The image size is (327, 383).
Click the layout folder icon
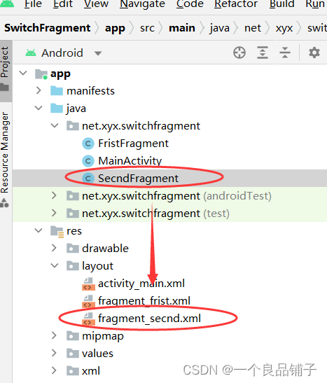click(73, 266)
